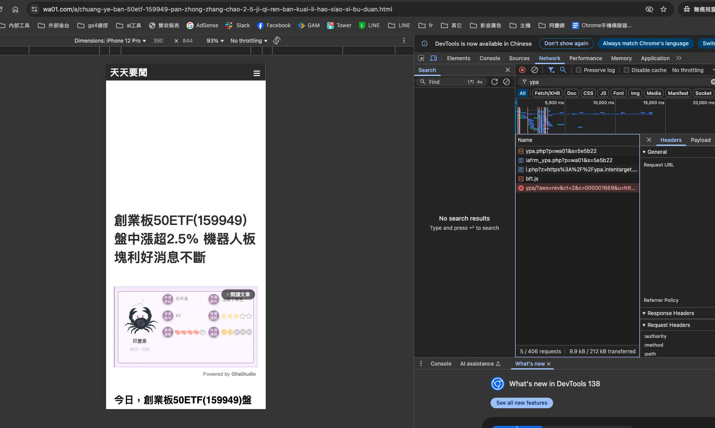Click the inspect element picker icon
The image size is (715, 428).
(421, 58)
